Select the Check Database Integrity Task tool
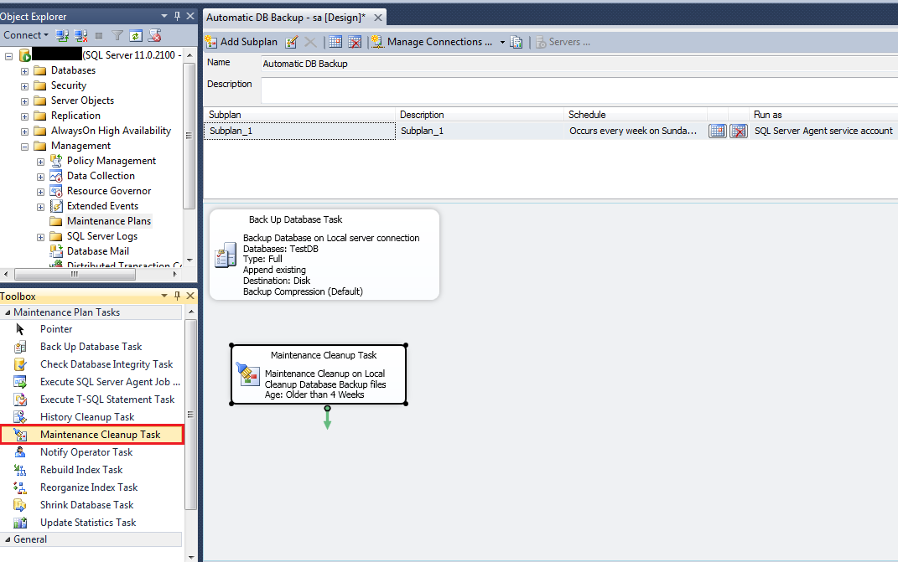Screen dimensions: 898x562 click(106, 364)
